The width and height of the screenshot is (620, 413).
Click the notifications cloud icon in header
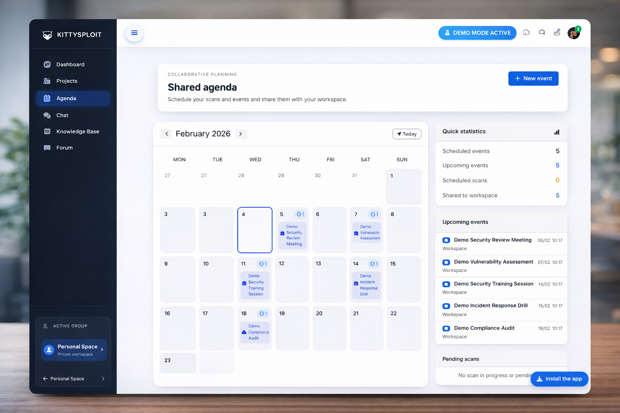(x=526, y=32)
